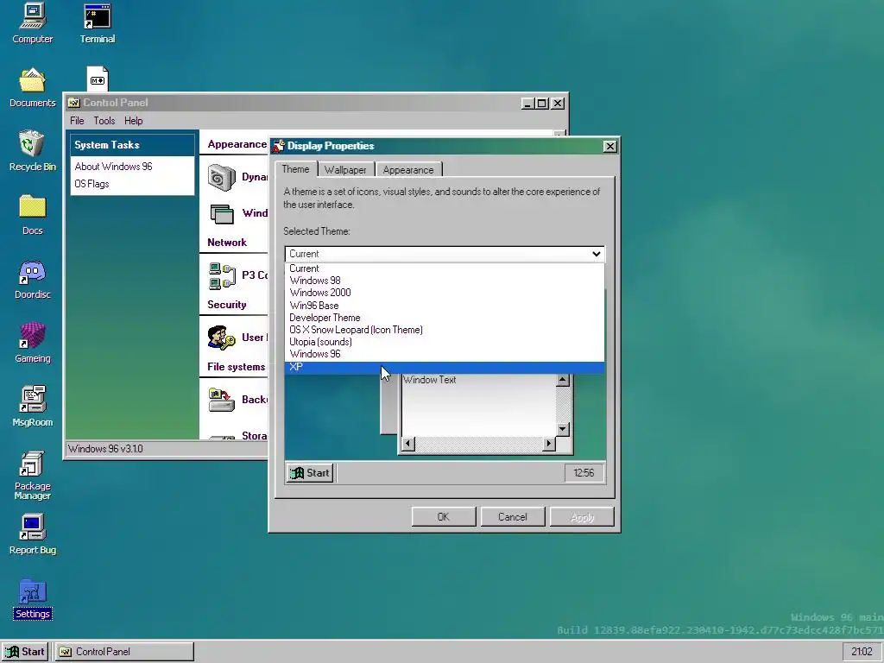Choose the Windows 2000 theme

point(445,293)
